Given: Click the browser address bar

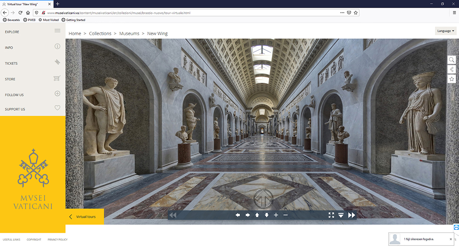Looking at the screenshot, I should point(191,13).
